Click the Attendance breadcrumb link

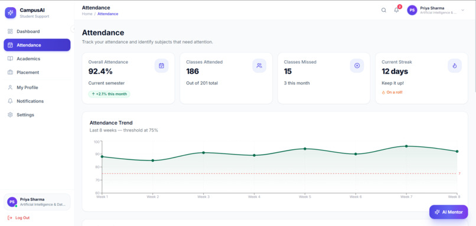point(107,14)
